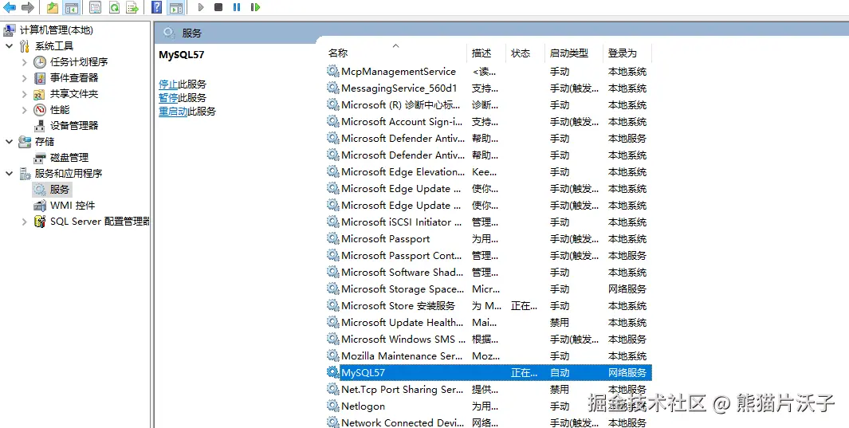The height and width of the screenshot is (428, 849).
Task: Click the Pause service toolbar icon
Action: (237, 7)
